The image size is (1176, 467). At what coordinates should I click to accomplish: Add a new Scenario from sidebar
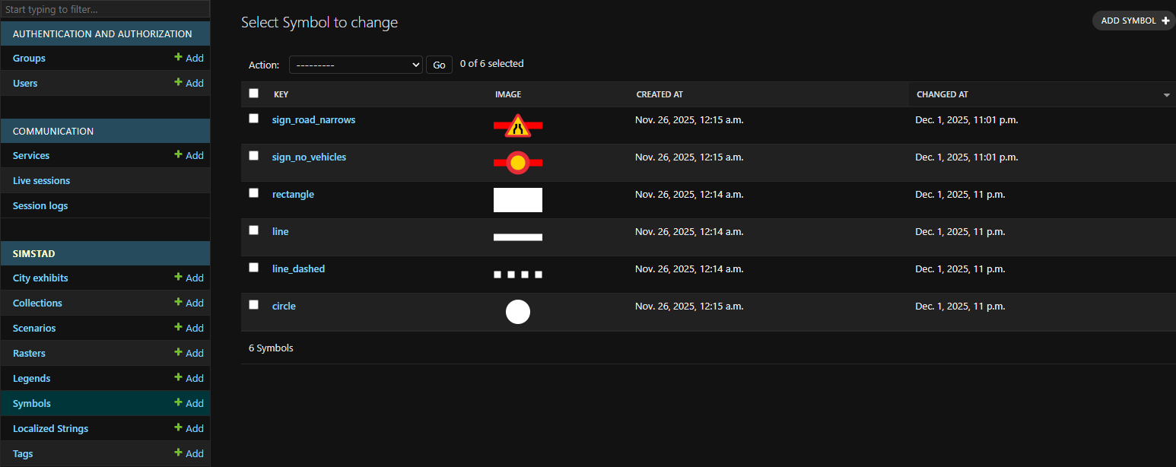(x=189, y=328)
